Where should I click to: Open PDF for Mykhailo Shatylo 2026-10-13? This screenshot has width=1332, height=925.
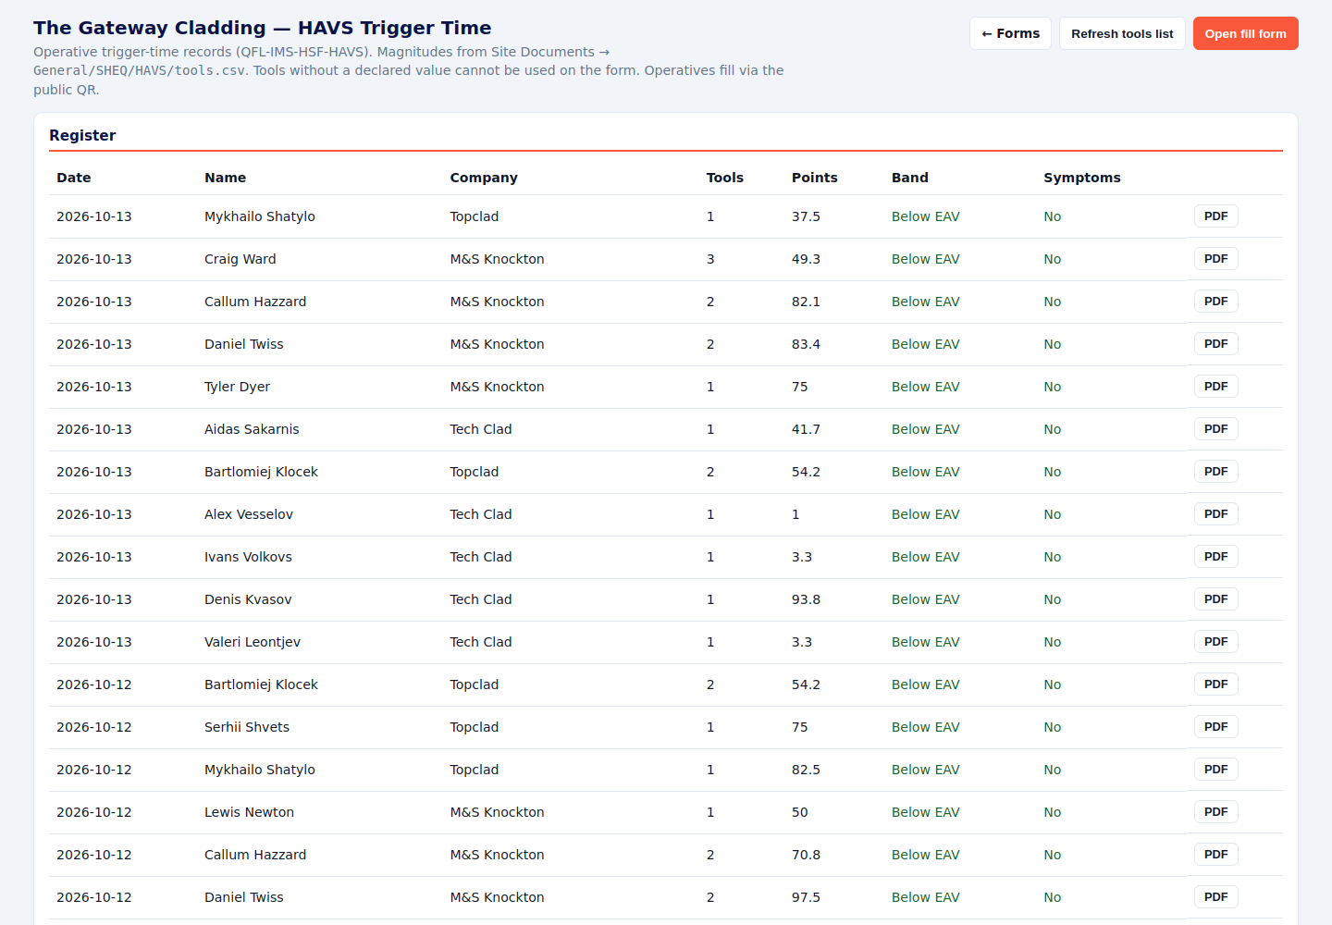coord(1215,216)
